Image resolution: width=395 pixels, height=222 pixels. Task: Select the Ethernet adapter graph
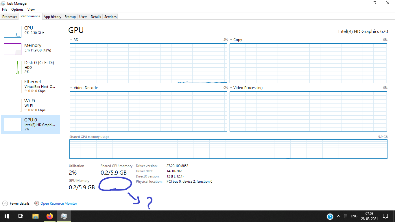(31, 86)
